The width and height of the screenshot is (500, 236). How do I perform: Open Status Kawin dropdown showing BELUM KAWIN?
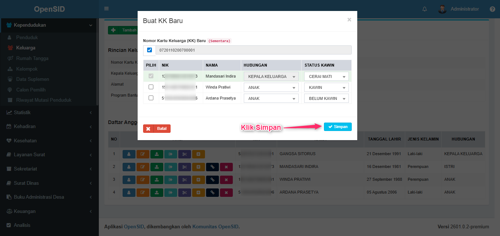[326, 98]
